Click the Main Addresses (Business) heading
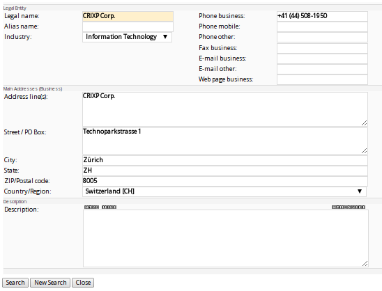Image resolution: width=382 pixels, height=291 pixels. [33, 89]
